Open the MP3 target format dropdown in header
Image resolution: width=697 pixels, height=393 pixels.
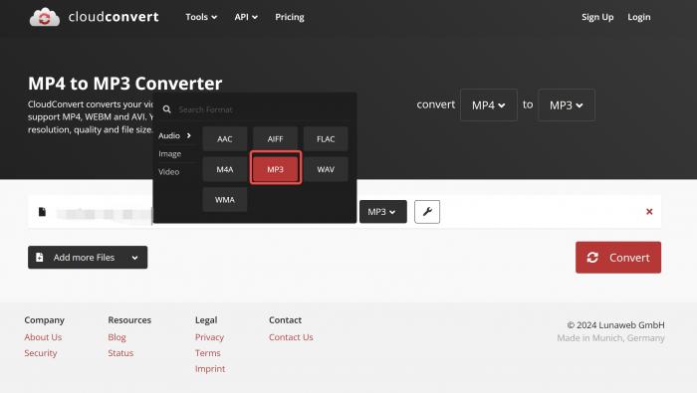click(567, 105)
